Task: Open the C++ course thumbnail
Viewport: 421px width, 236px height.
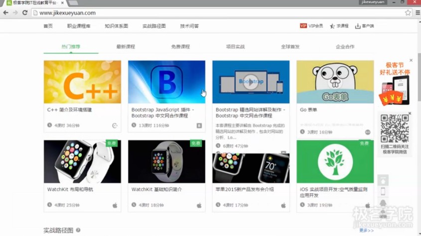Action: pos(82,82)
